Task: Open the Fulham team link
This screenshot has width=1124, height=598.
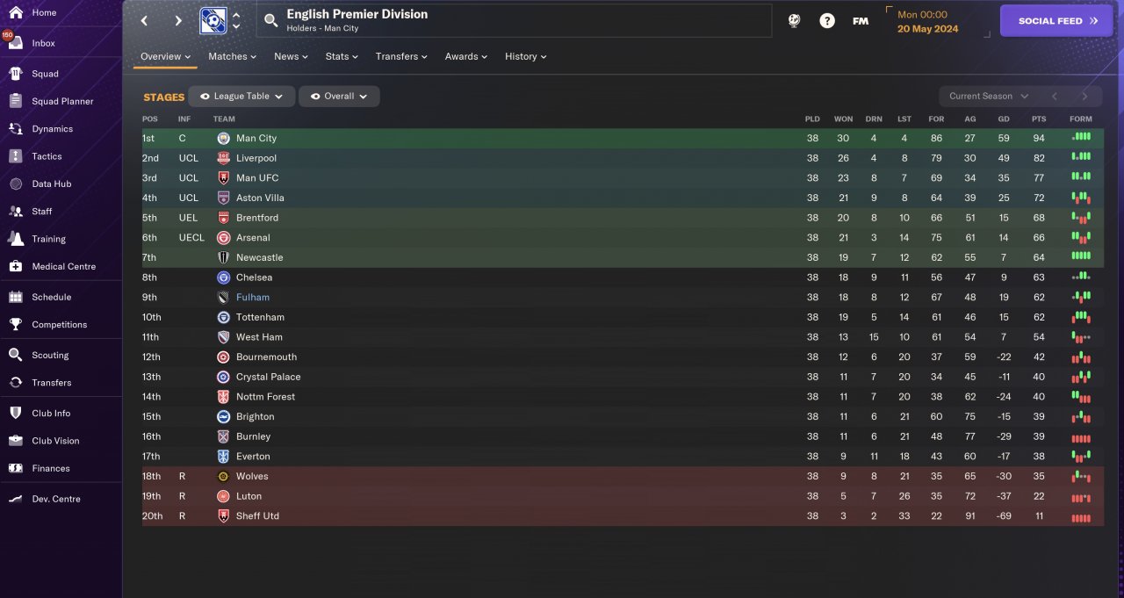Action: (253, 297)
